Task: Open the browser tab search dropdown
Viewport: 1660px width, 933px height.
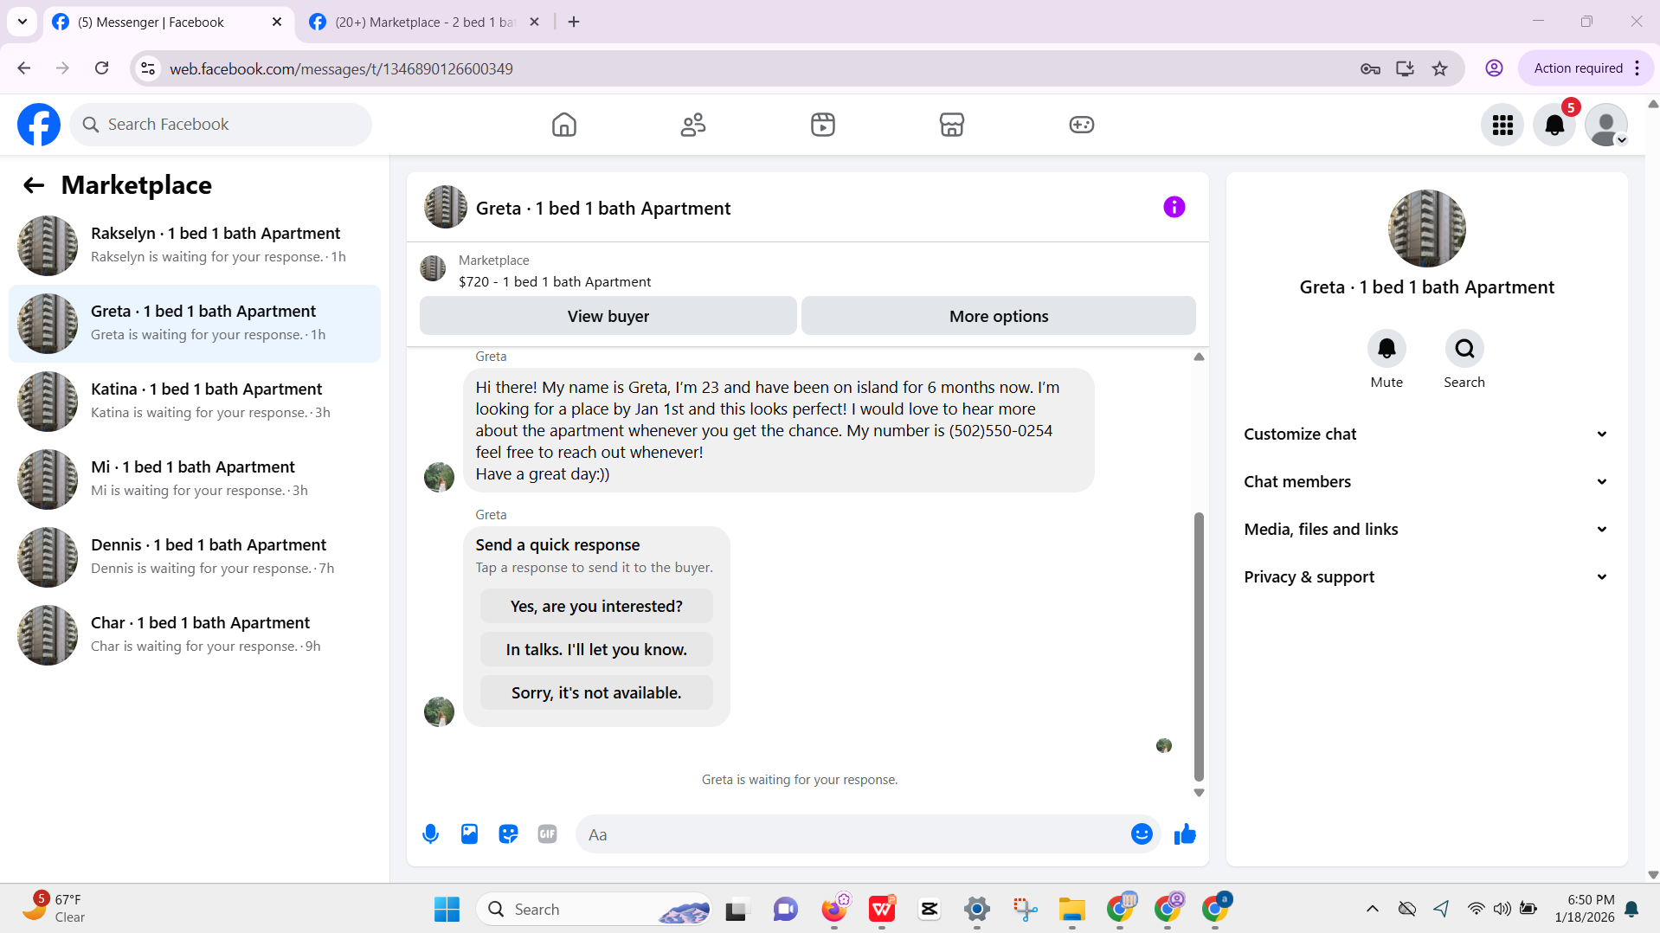Action: [x=23, y=23]
